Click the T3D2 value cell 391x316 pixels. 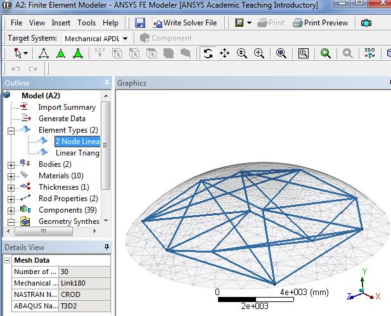coord(84,306)
